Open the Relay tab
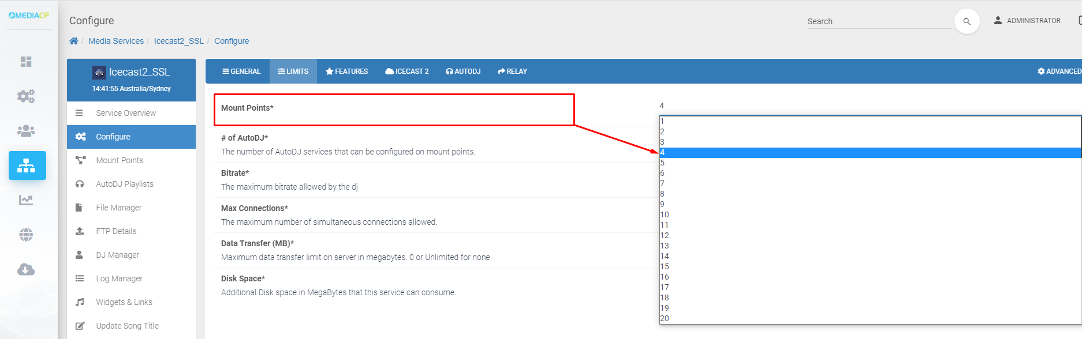 512,71
